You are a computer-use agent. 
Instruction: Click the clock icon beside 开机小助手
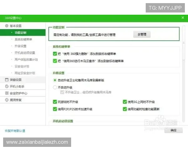click(x=7, y=86)
